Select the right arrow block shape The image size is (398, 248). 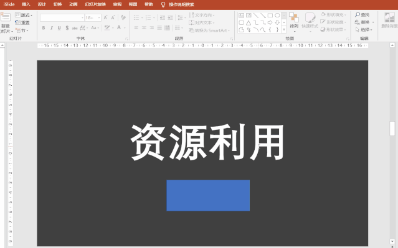[270, 22]
